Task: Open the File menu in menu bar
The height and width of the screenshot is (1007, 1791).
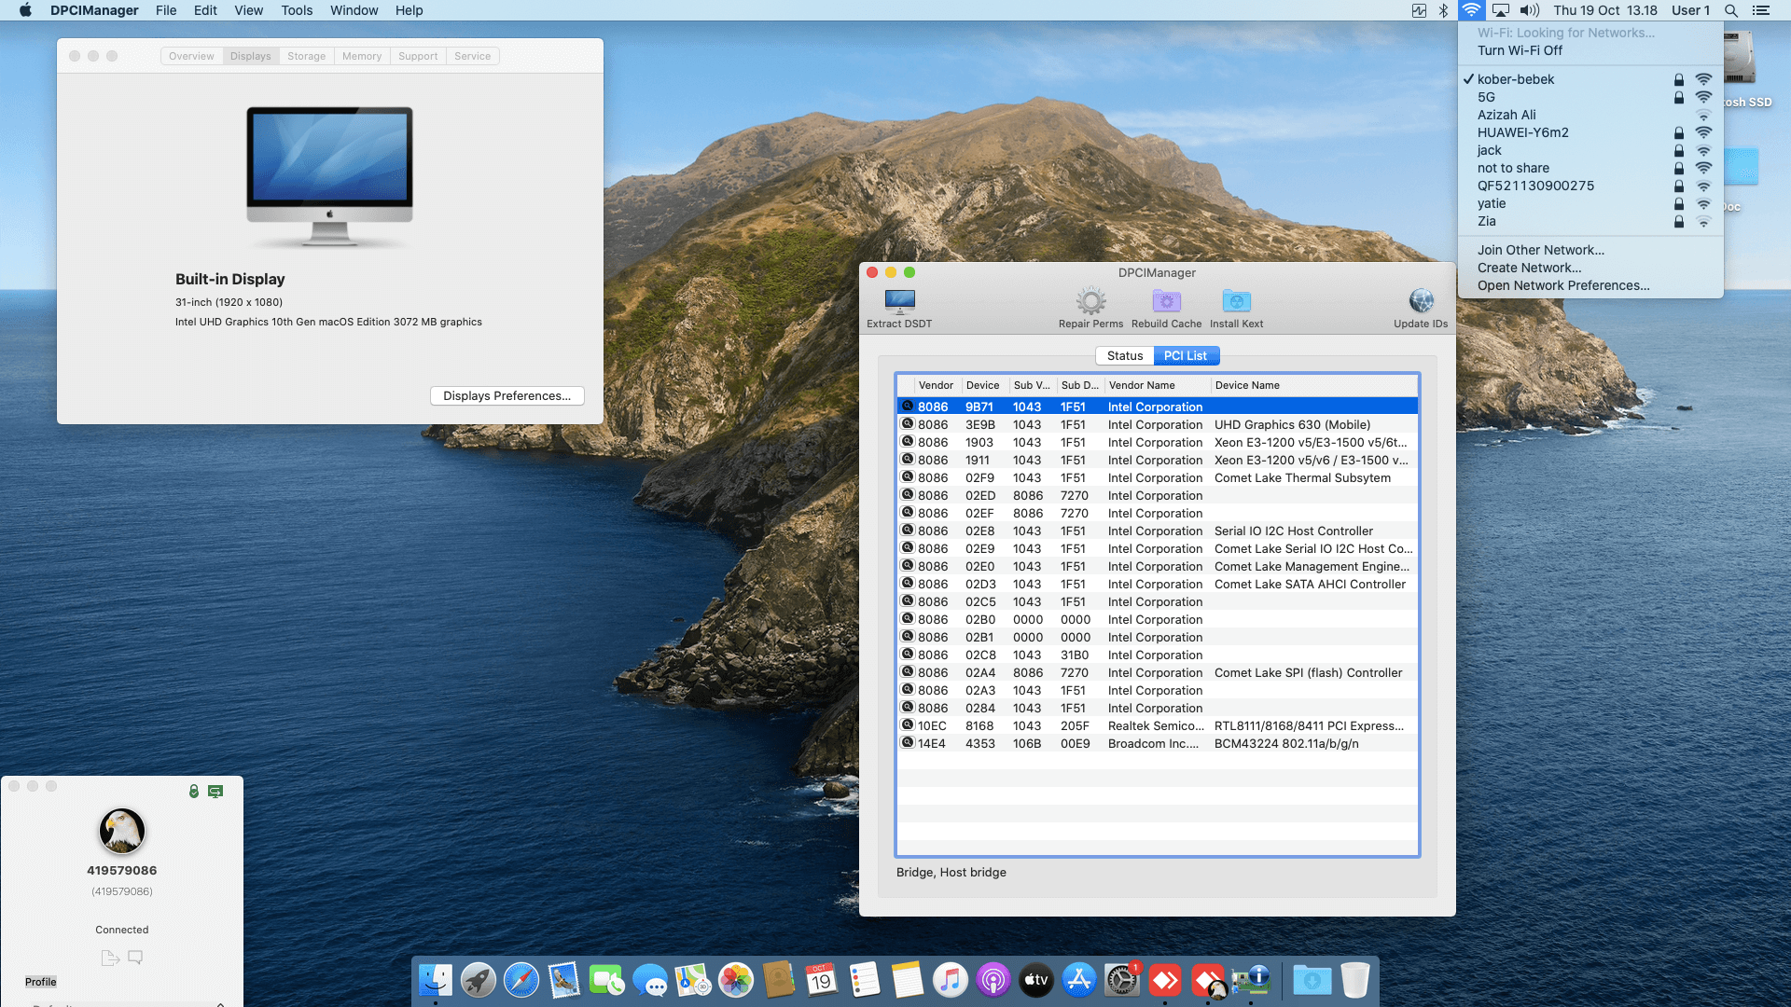Action: click(166, 10)
